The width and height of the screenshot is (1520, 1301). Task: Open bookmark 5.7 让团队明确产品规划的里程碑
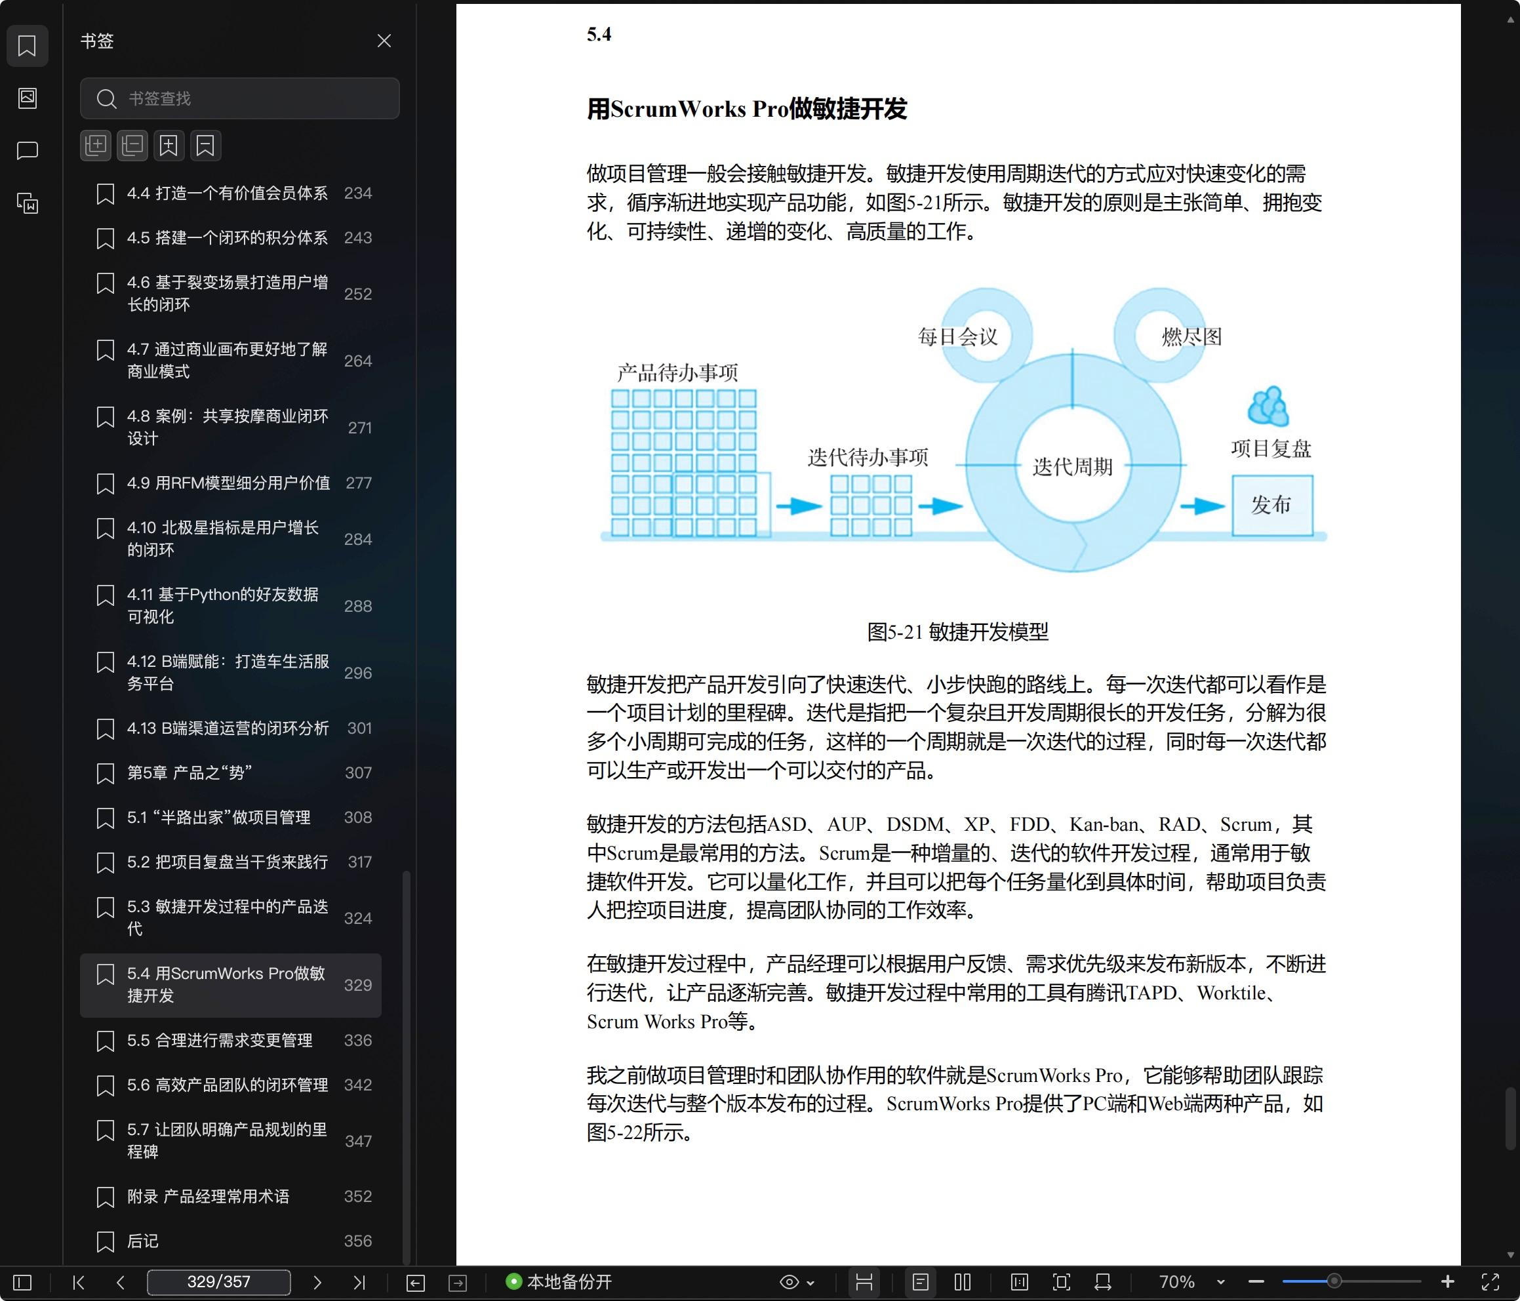231,1140
